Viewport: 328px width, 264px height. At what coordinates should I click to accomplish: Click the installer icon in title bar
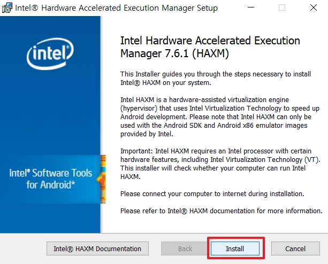(7, 8)
